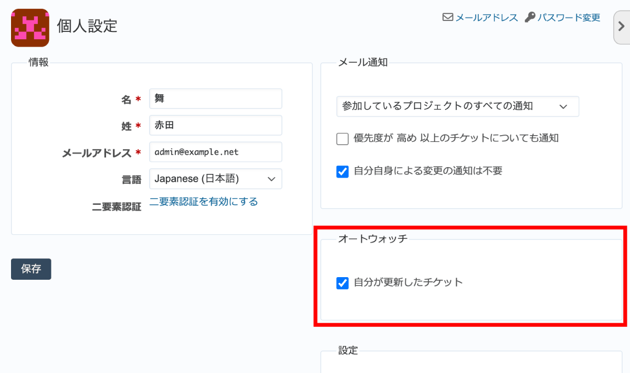
Task: Open the メールアドレス link
Action: click(487, 17)
